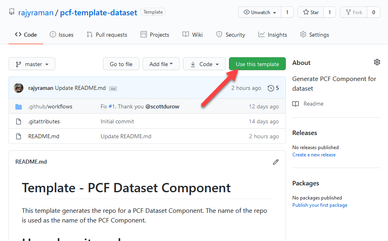The width and height of the screenshot is (388, 241).
Task: Star this repository
Action: click(310, 12)
